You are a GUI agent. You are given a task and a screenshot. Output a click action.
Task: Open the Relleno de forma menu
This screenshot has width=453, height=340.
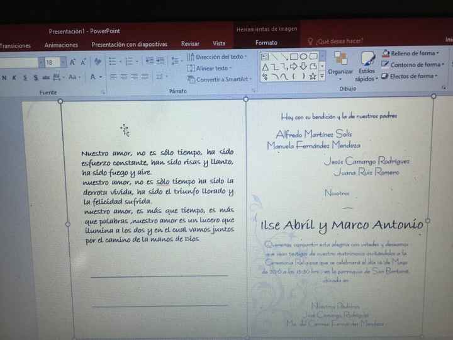point(410,53)
